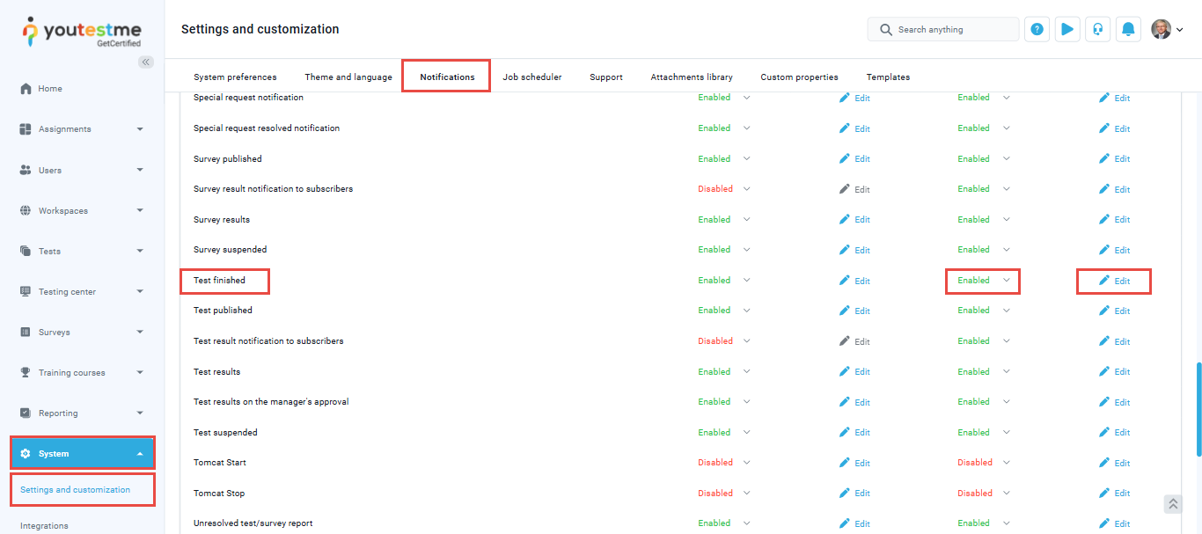Click first Edit link for Test results on manager's approval
The height and width of the screenshot is (534, 1202).
pyautogui.click(x=862, y=402)
